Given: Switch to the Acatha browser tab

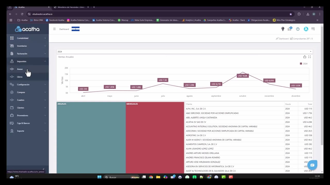Looking at the screenshot, I should (31, 7).
